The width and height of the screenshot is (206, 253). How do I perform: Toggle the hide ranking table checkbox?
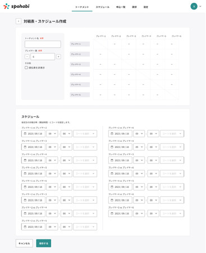click(26, 67)
